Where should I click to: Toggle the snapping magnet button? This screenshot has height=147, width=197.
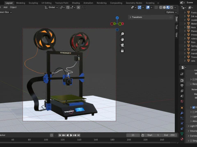point(68,7)
